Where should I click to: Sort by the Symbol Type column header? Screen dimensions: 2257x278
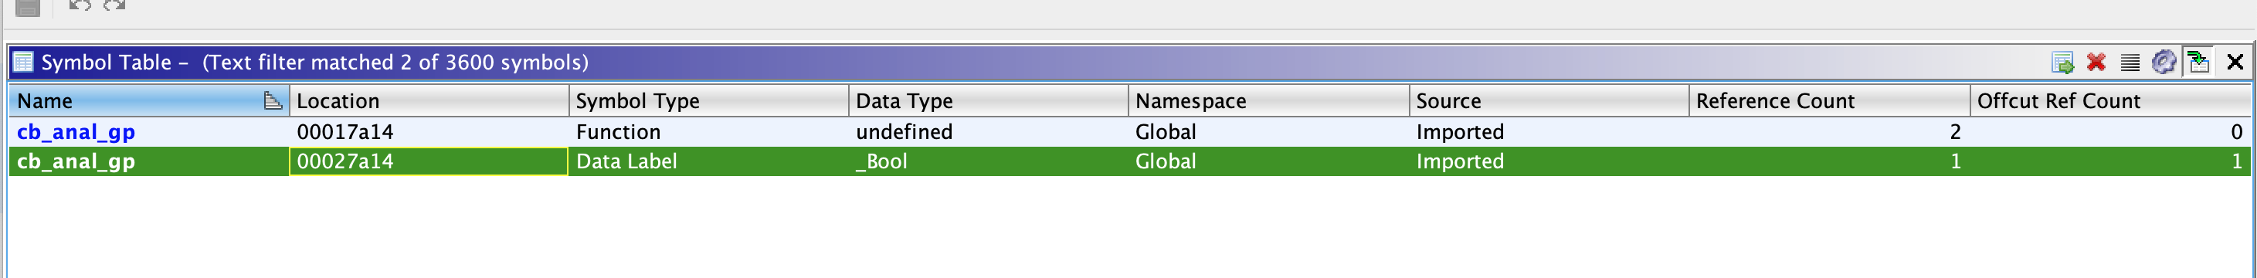(709, 101)
